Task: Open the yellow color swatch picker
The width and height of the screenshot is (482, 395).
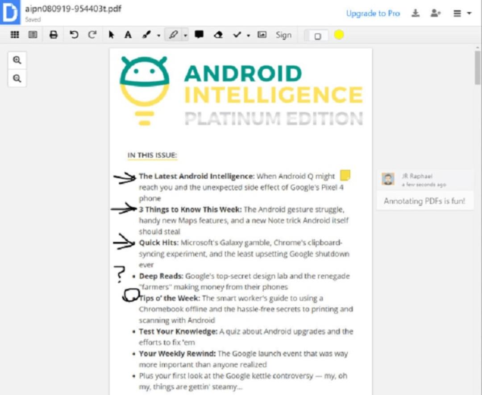Action: [339, 35]
